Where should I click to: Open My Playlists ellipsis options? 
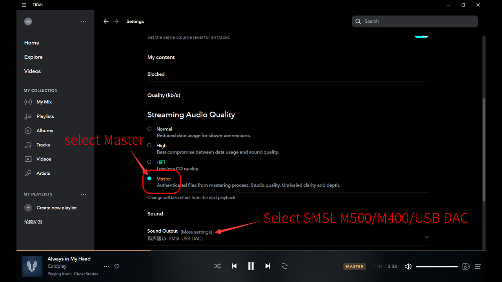84,194
